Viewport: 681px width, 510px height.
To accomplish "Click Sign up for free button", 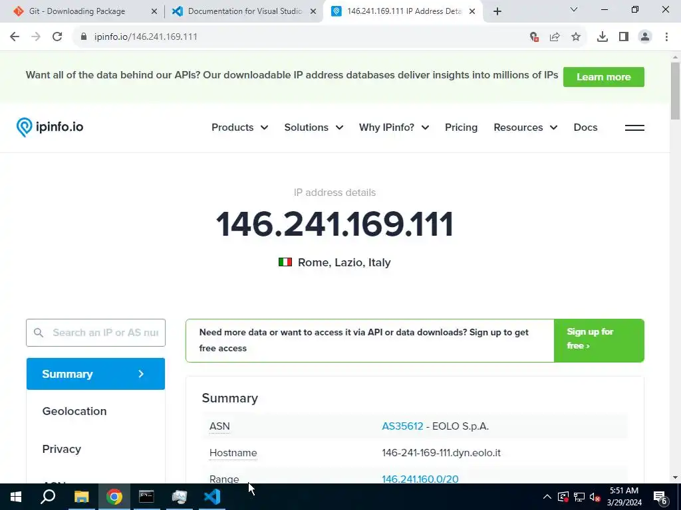I will 599,341.
